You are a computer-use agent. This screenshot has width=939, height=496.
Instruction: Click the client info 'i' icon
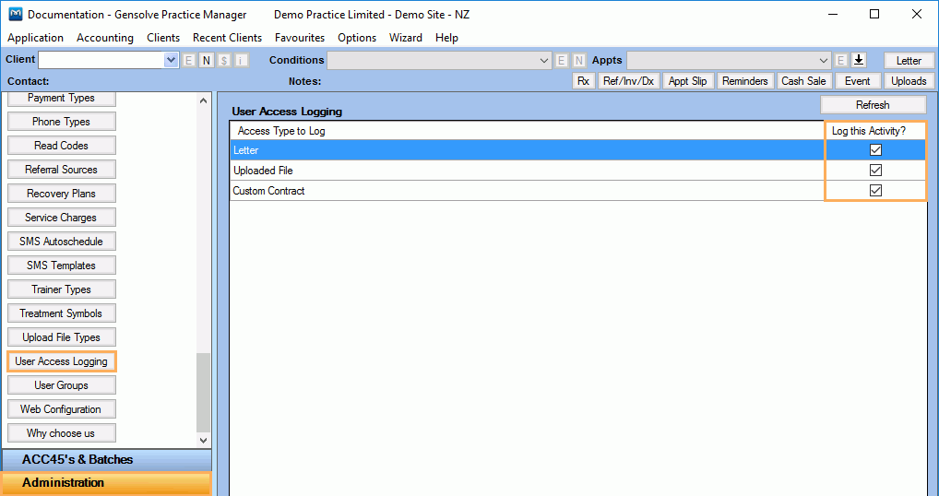pos(242,60)
